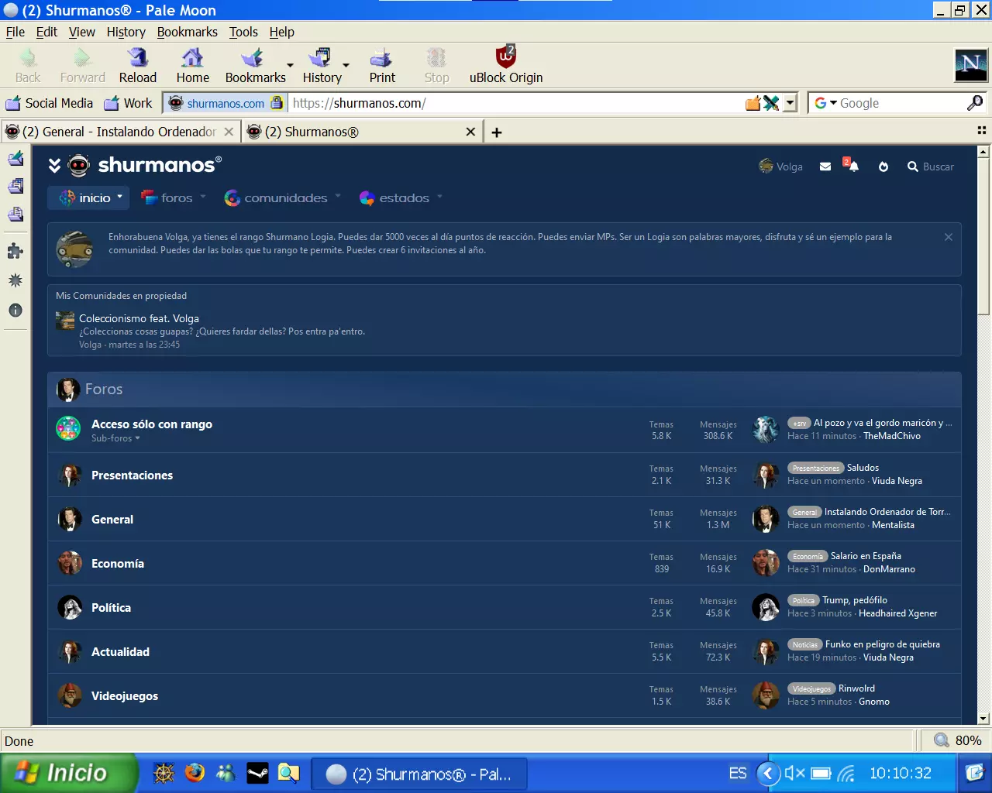The height and width of the screenshot is (793, 992).
Task: Click sidebar gear burst icon
Action: click(x=15, y=280)
